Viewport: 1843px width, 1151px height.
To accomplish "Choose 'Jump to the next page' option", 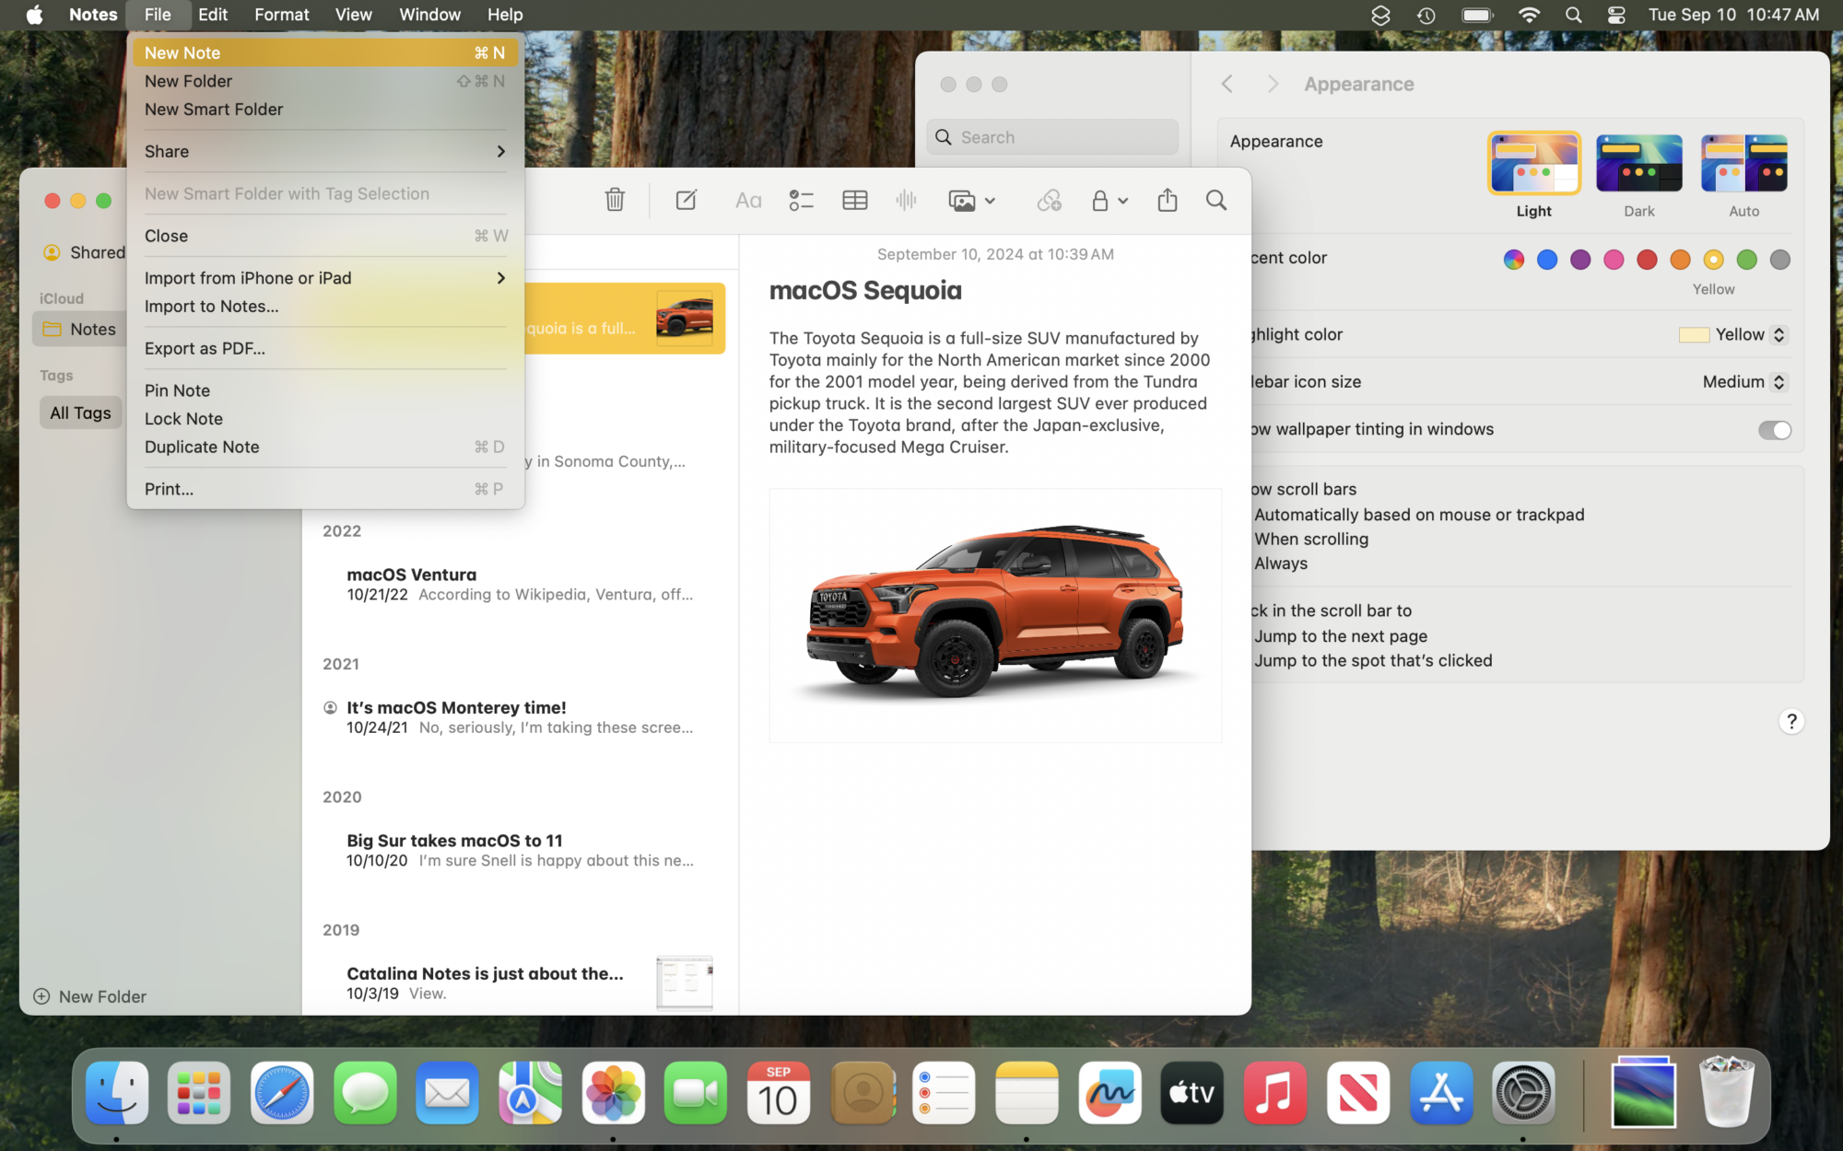I will coord(1340,635).
